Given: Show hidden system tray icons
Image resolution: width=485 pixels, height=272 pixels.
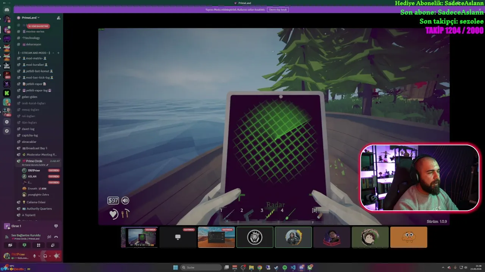Looking at the screenshot, I should [443, 267].
